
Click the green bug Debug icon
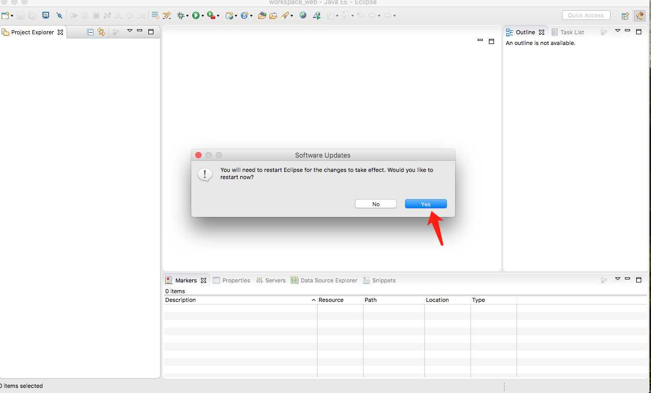[181, 15]
